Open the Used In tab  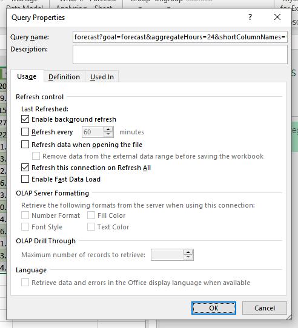(102, 77)
